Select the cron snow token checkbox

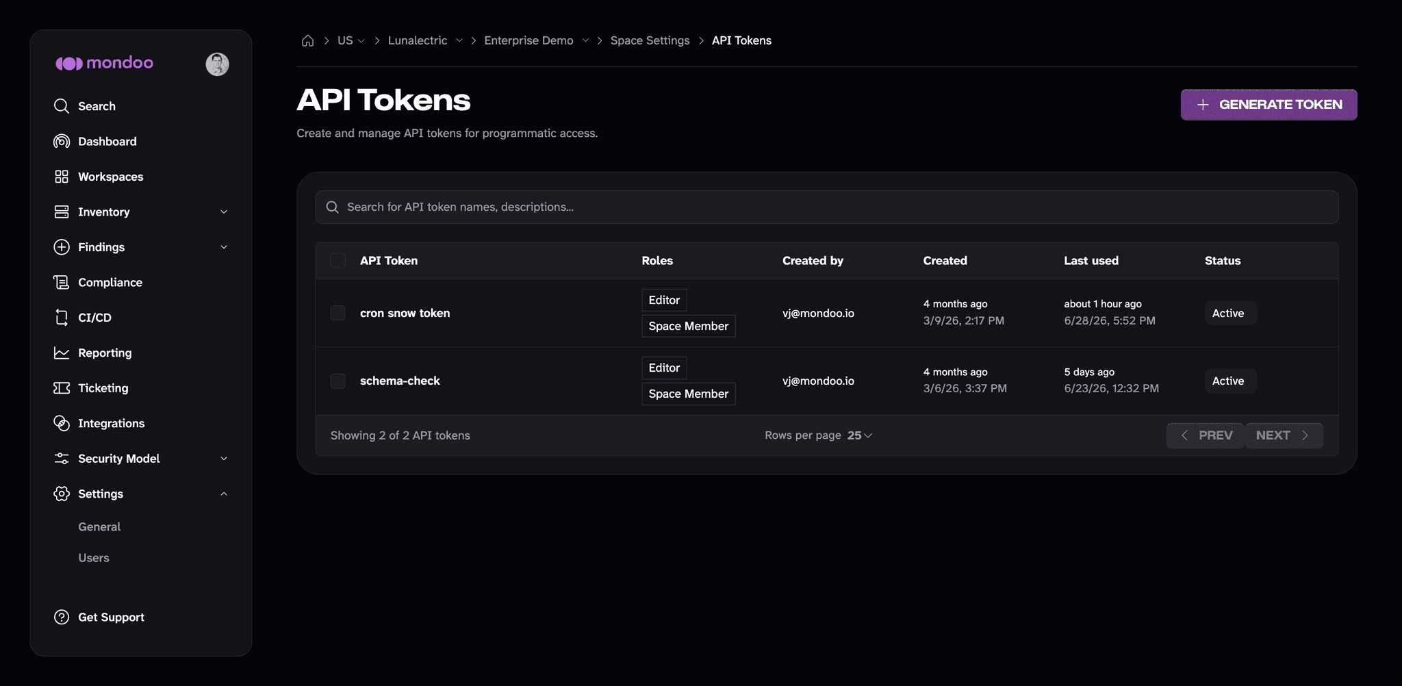[338, 313]
